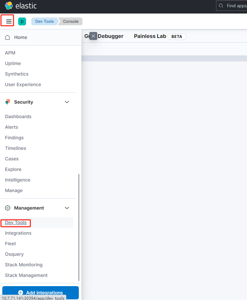Click the Management heading
This screenshot has height=300, width=247.
[x=29, y=208]
